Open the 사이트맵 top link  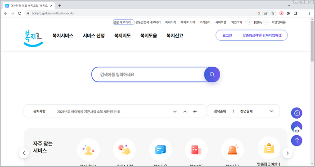(221, 22)
